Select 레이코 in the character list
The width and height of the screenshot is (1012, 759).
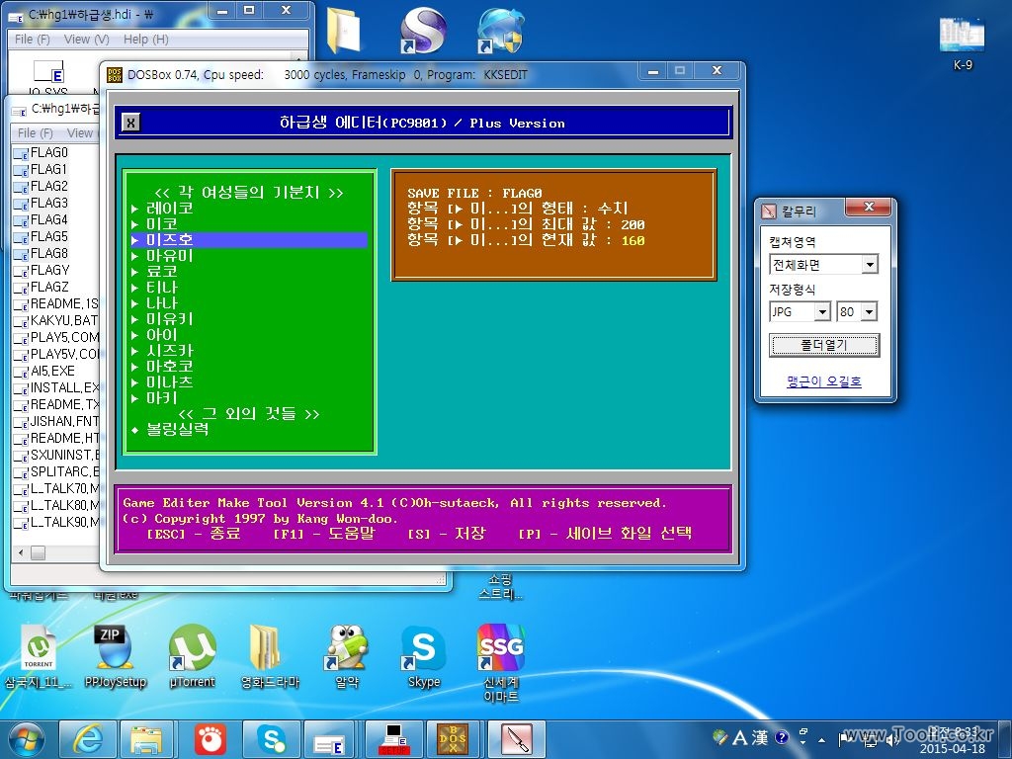[x=169, y=208]
